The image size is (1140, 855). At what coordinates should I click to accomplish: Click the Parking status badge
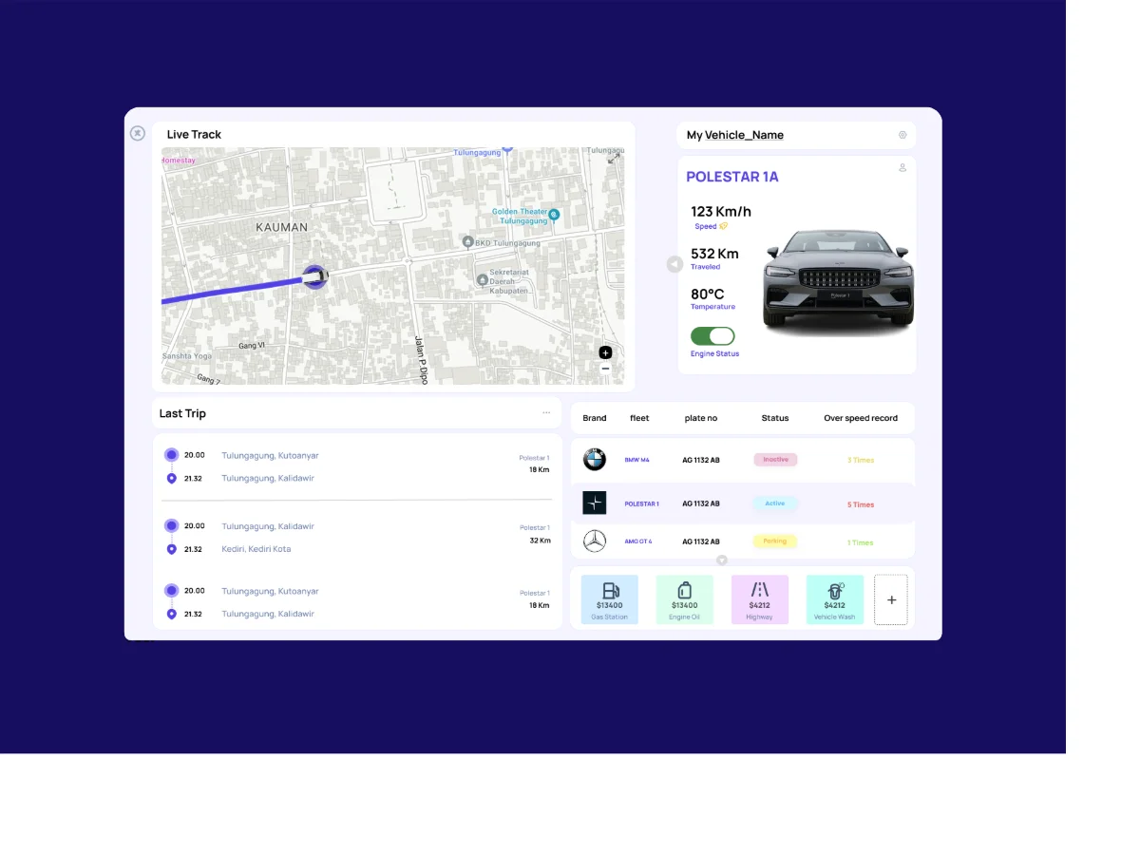(x=775, y=541)
